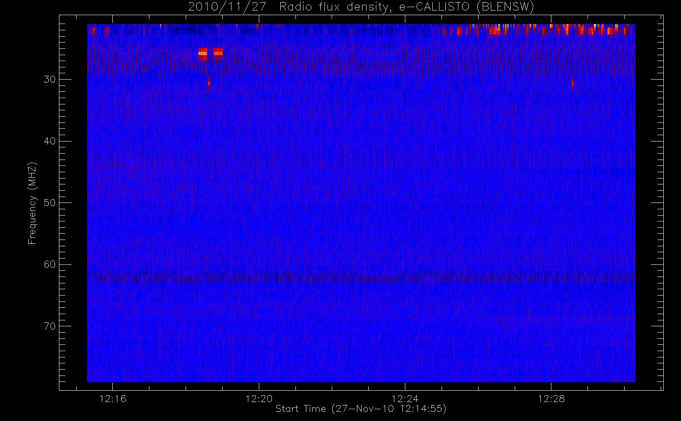Click the 'Start Time (27-Nov-10 12:14:55)' label

[x=361, y=409]
